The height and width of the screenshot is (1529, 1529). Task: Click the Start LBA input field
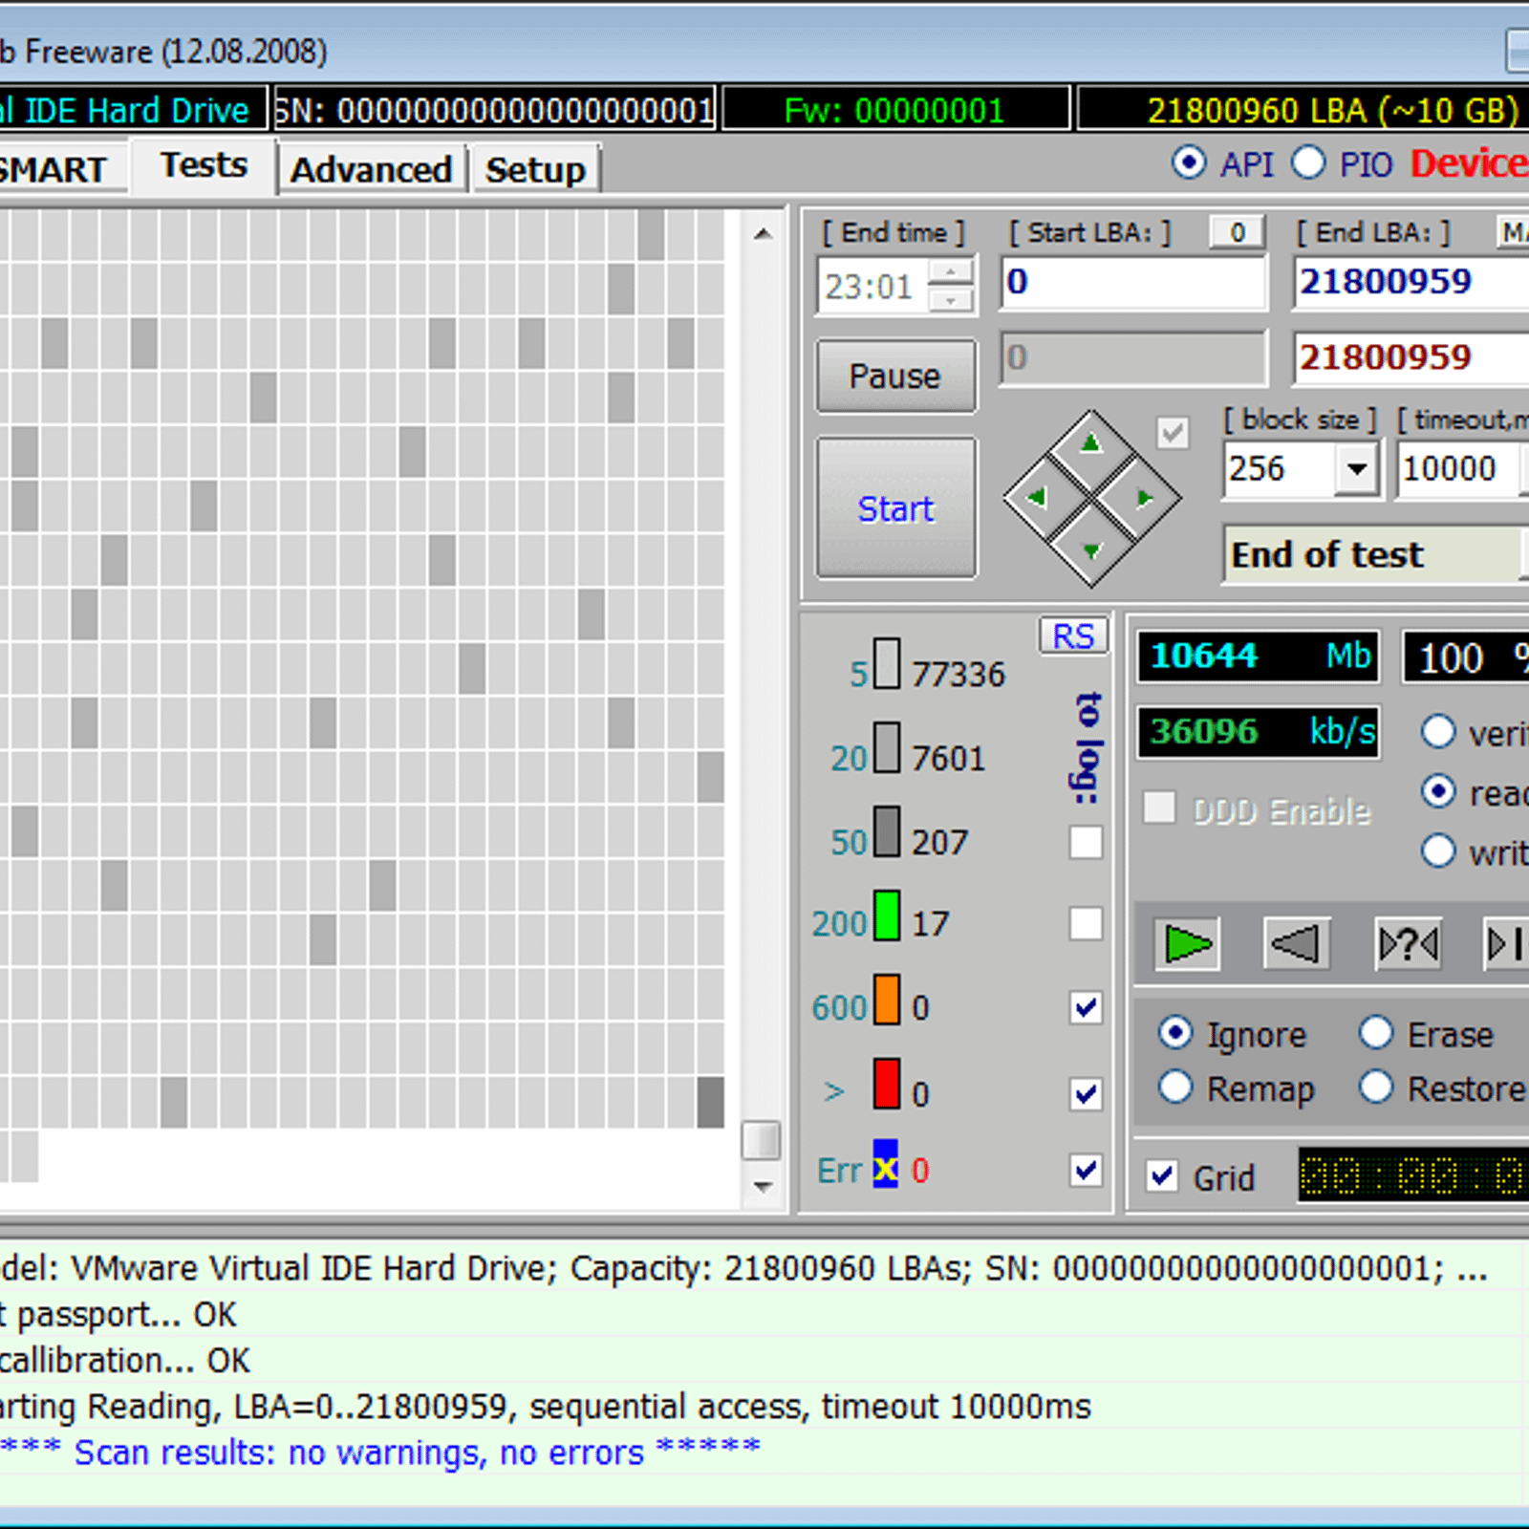click(1133, 282)
